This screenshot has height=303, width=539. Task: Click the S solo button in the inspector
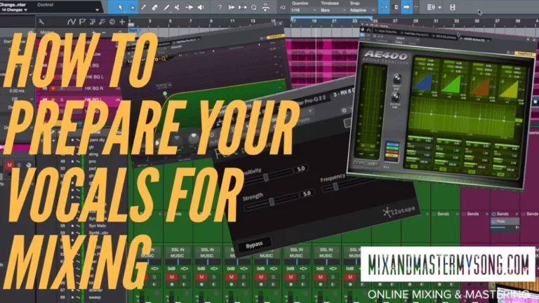tap(19, 166)
